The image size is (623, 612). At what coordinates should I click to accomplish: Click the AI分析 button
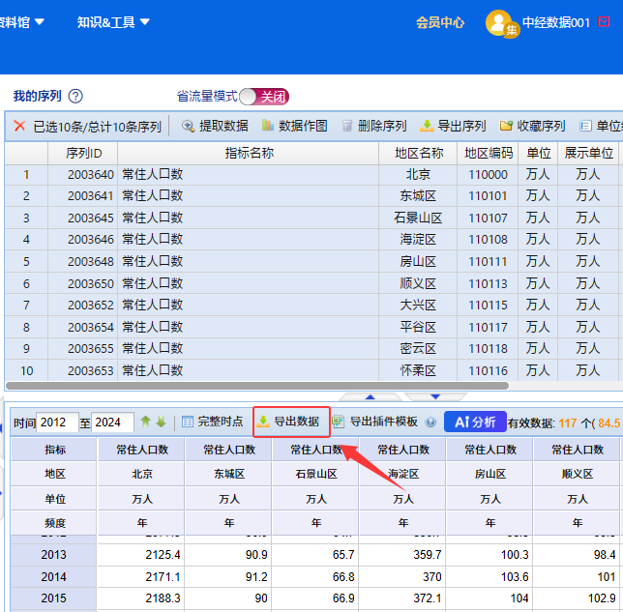point(475,422)
